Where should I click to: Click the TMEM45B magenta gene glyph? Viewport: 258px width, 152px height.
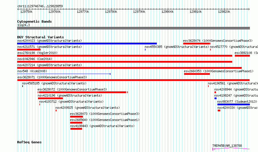(x=231, y=149)
